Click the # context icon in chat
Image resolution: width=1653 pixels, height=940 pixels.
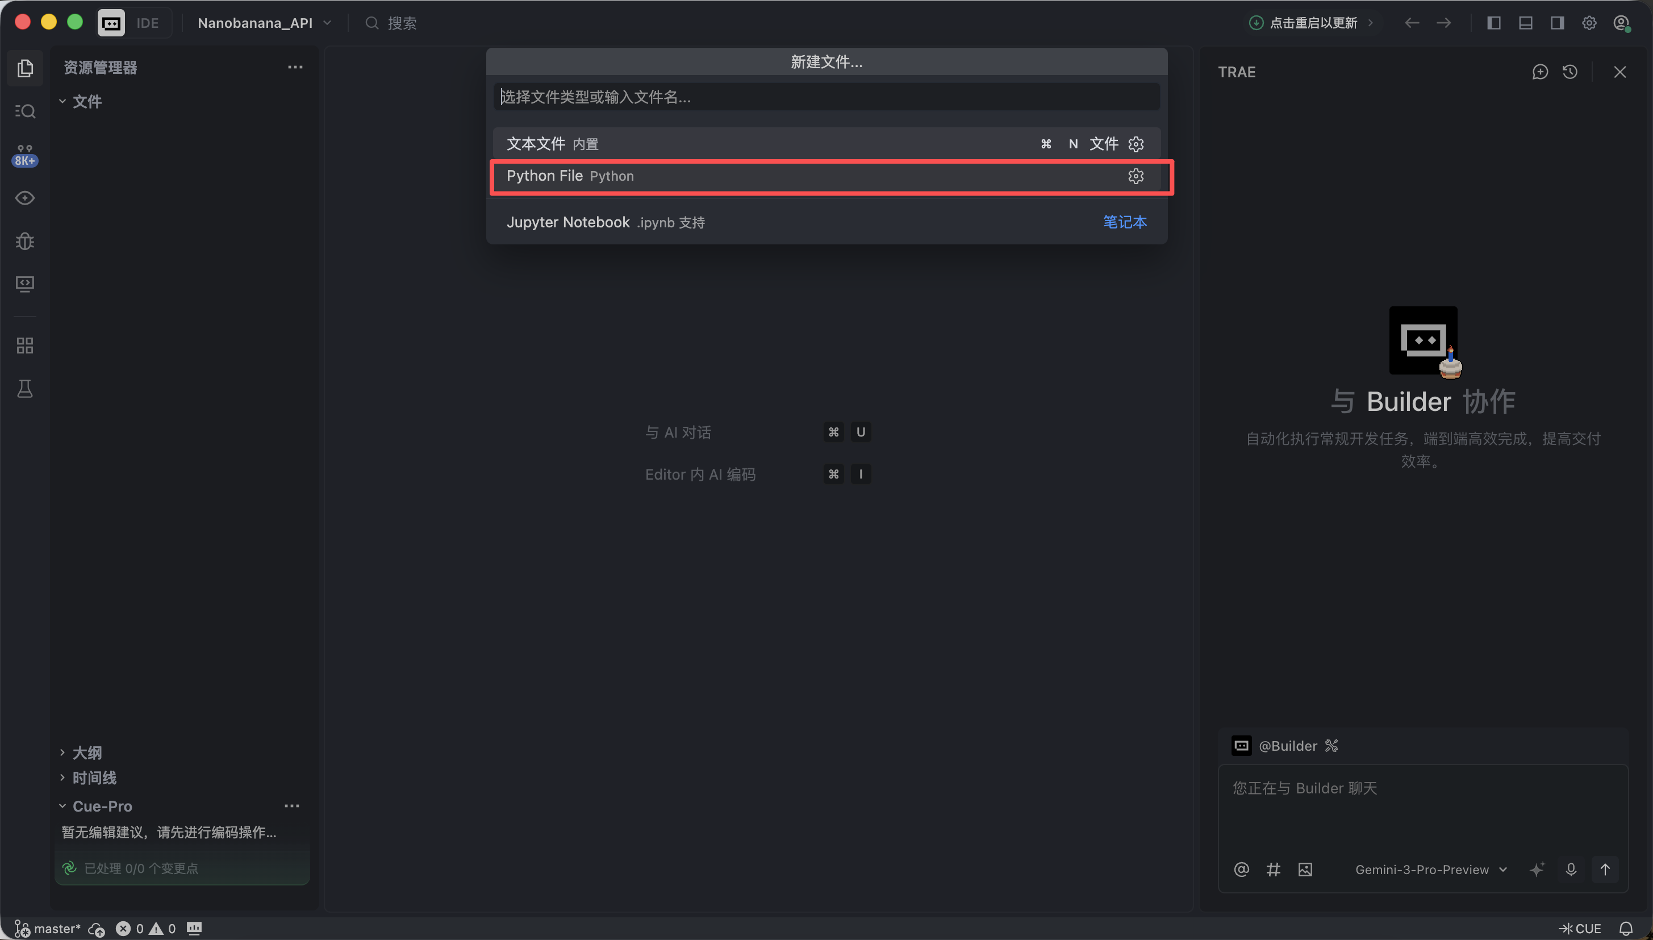point(1273,869)
